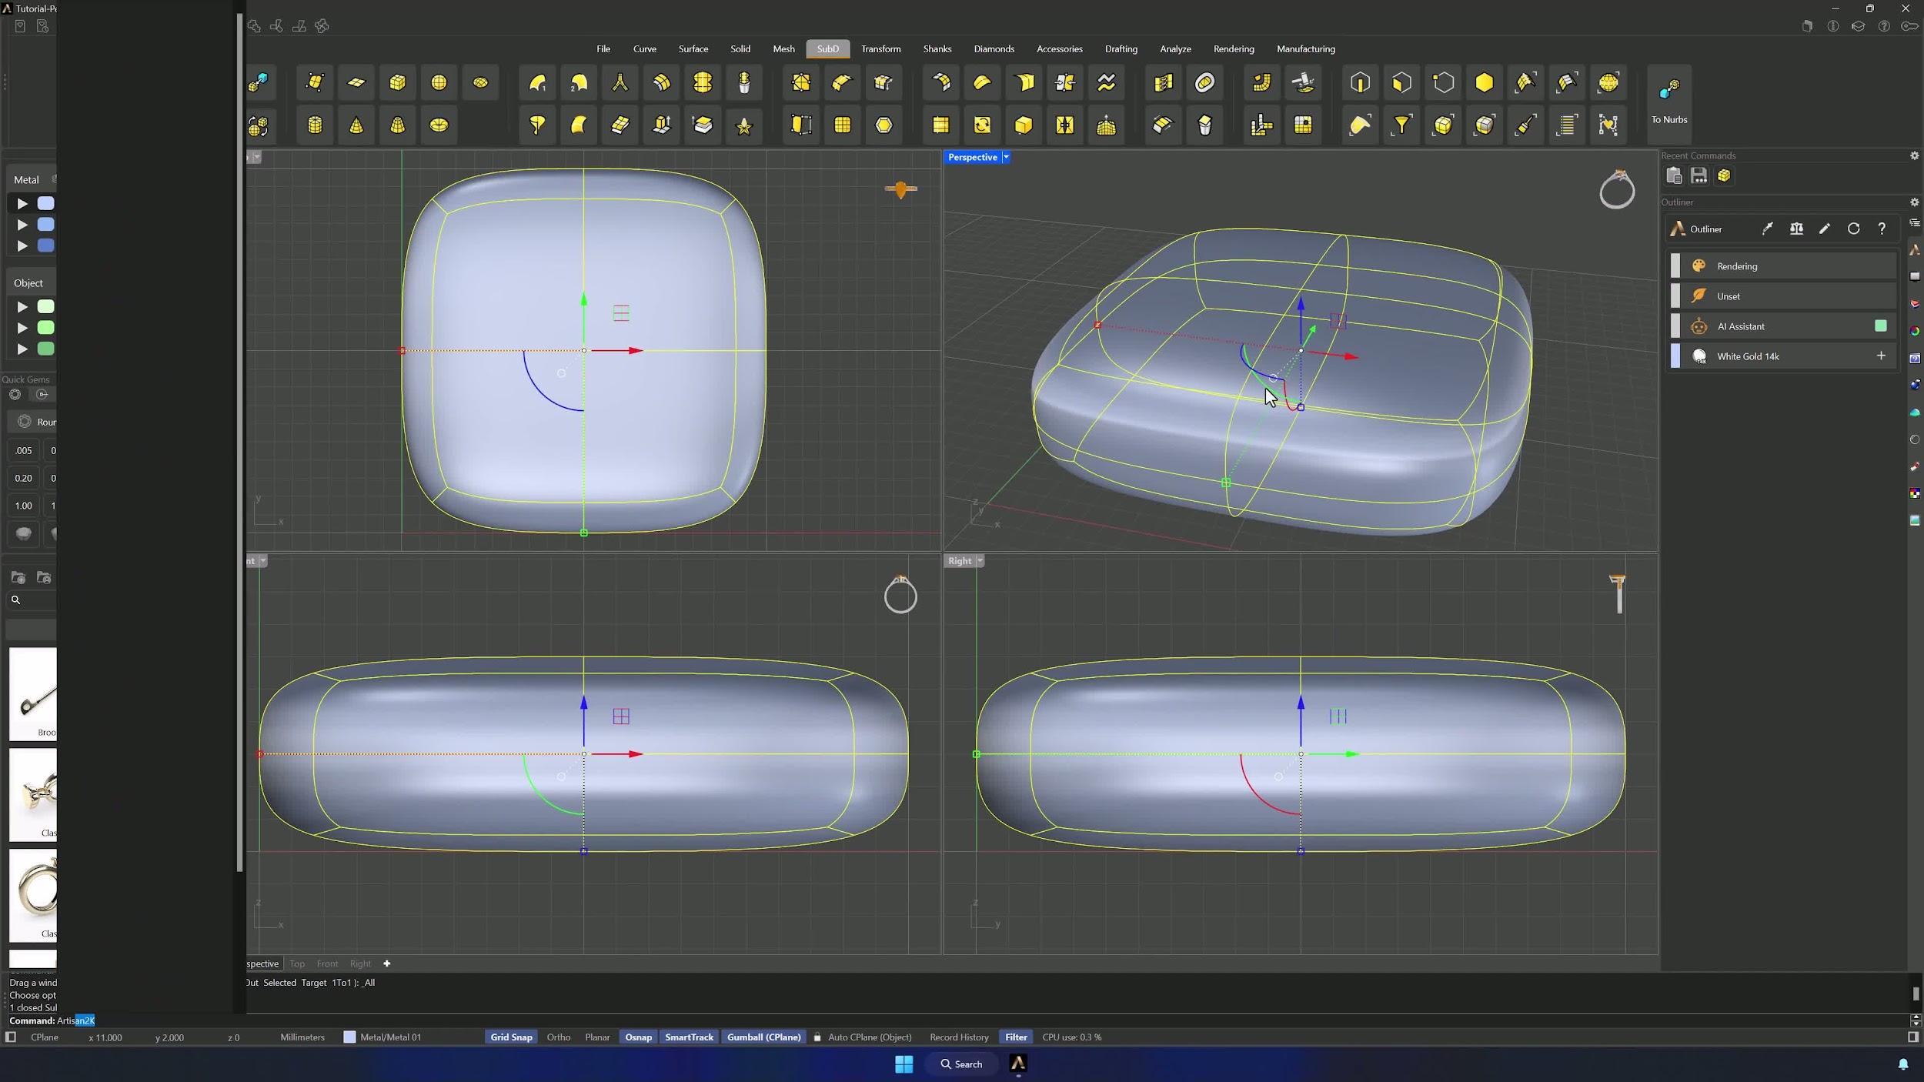Select the SubD Ellipsoid primitive tool
This screenshot has width=1924, height=1082.
coord(480,83)
